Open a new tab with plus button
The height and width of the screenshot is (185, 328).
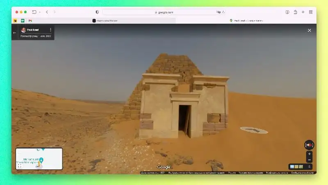(303, 12)
